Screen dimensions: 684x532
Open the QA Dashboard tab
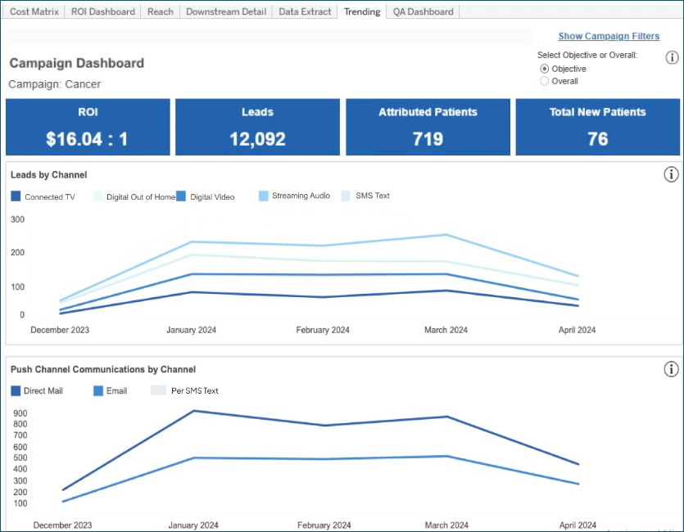coord(423,11)
